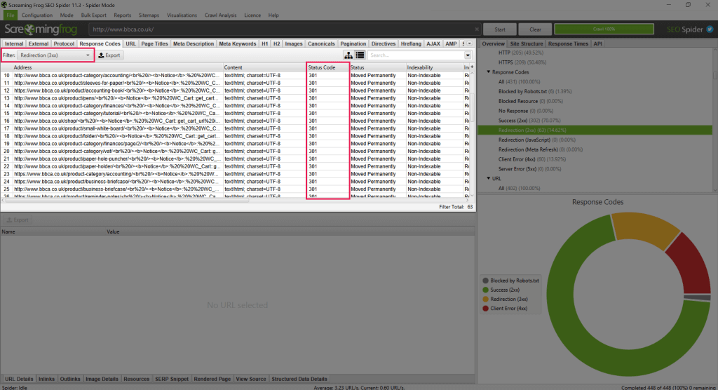
Task: Switch to tree view icon
Action: tap(348, 55)
